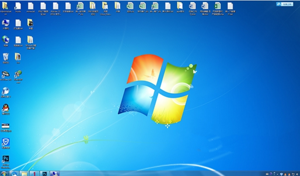Select the globe browser shortcut above QQ
This screenshot has width=300, height=176.
[x=6, y=92]
